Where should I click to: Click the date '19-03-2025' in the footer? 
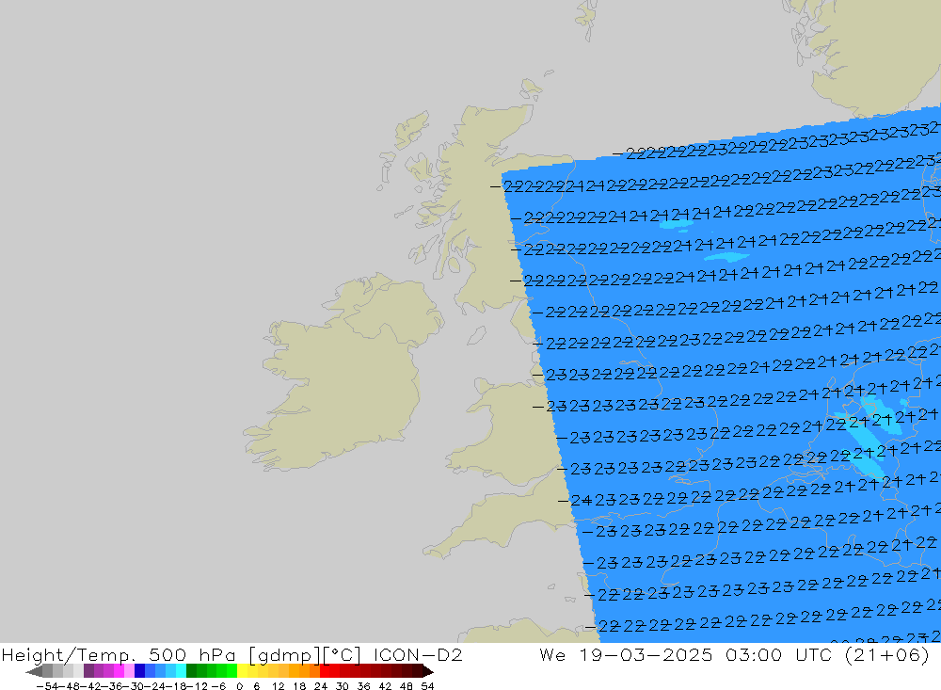[646, 654]
